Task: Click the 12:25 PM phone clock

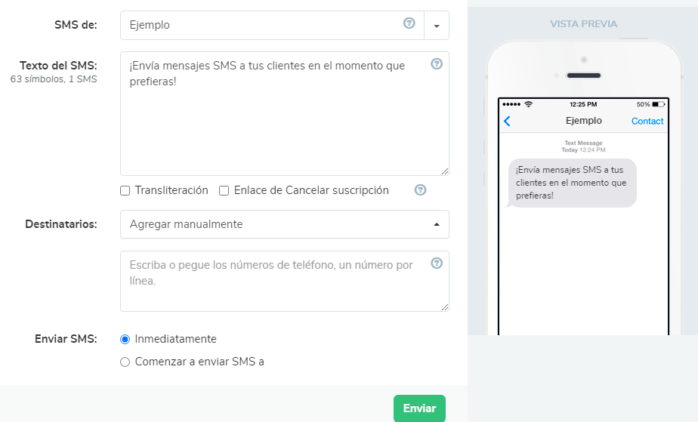Action: pos(583,104)
